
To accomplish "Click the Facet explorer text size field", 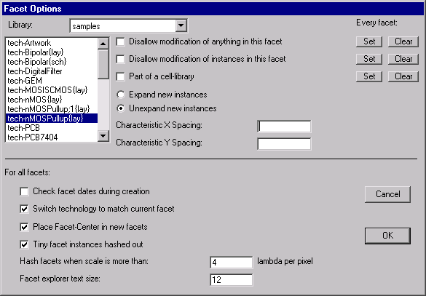I will [232, 280].
